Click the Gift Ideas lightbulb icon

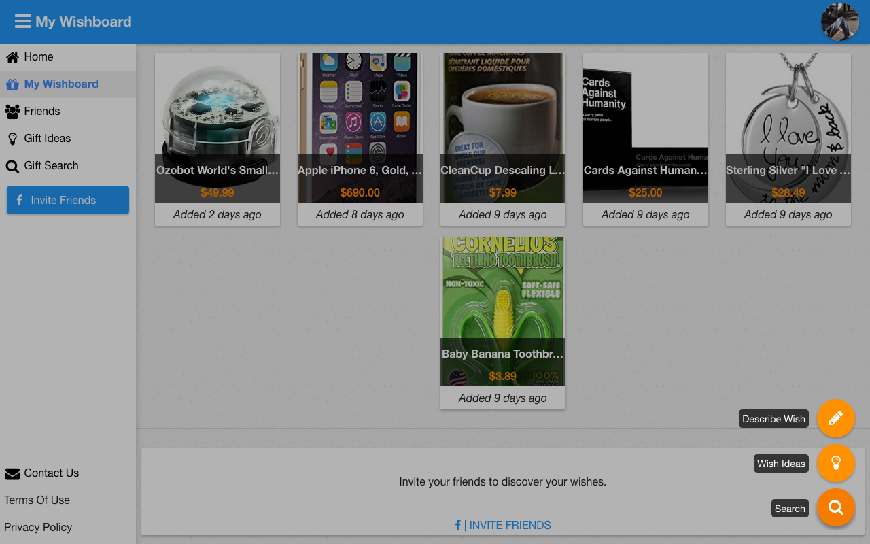(x=12, y=139)
